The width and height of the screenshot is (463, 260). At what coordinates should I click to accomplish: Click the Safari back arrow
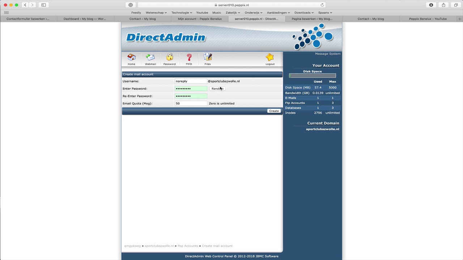tap(25, 5)
